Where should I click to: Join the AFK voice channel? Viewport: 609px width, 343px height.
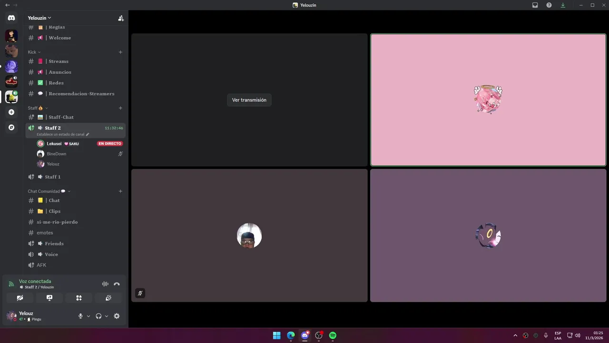(76, 265)
